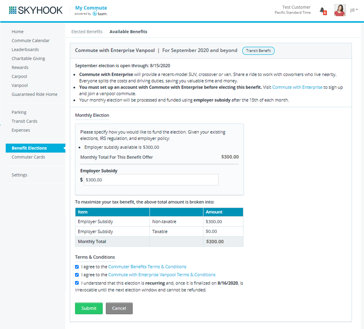Click the My Commute luum logo

tap(91, 10)
